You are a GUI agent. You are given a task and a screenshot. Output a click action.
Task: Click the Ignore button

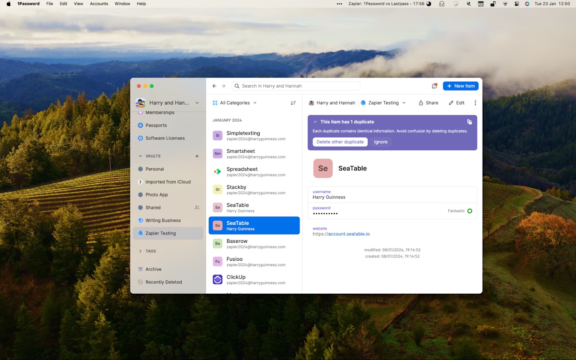[381, 142]
